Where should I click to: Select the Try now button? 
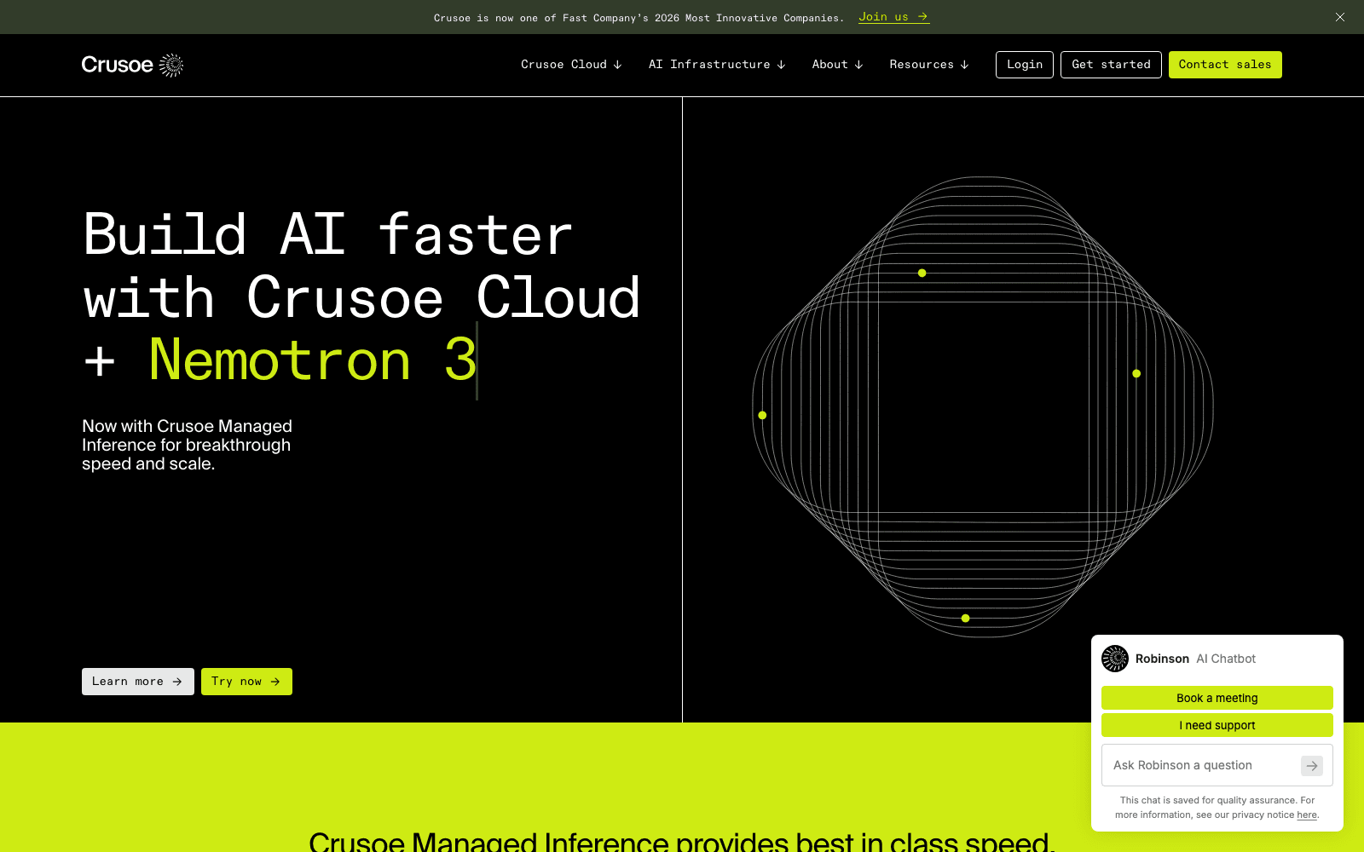click(x=246, y=682)
